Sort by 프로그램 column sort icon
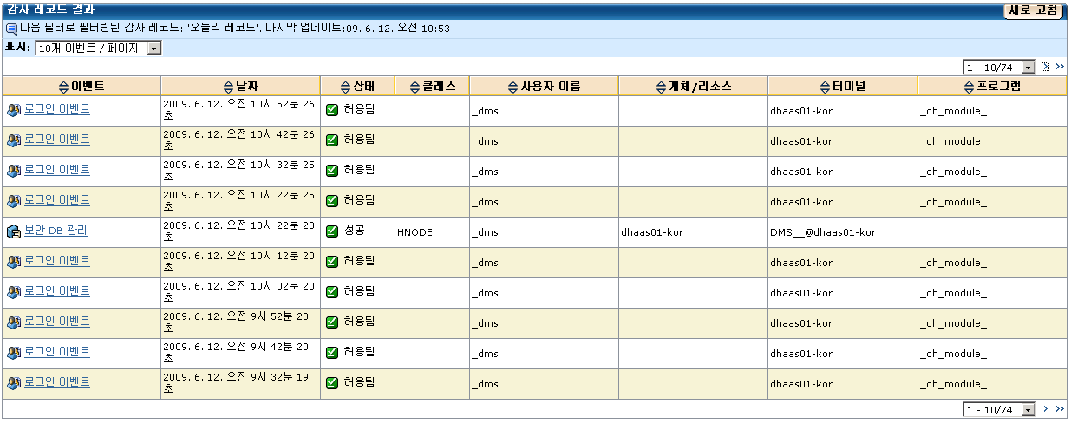Image resolution: width=1071 pixels, height=423 pixels. click(970, 87)
